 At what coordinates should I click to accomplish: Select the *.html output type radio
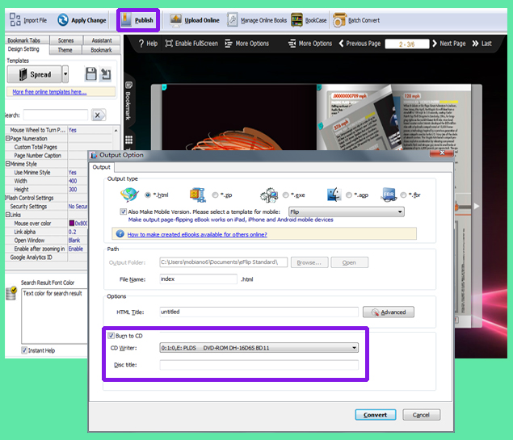click(x=148, y=195)
